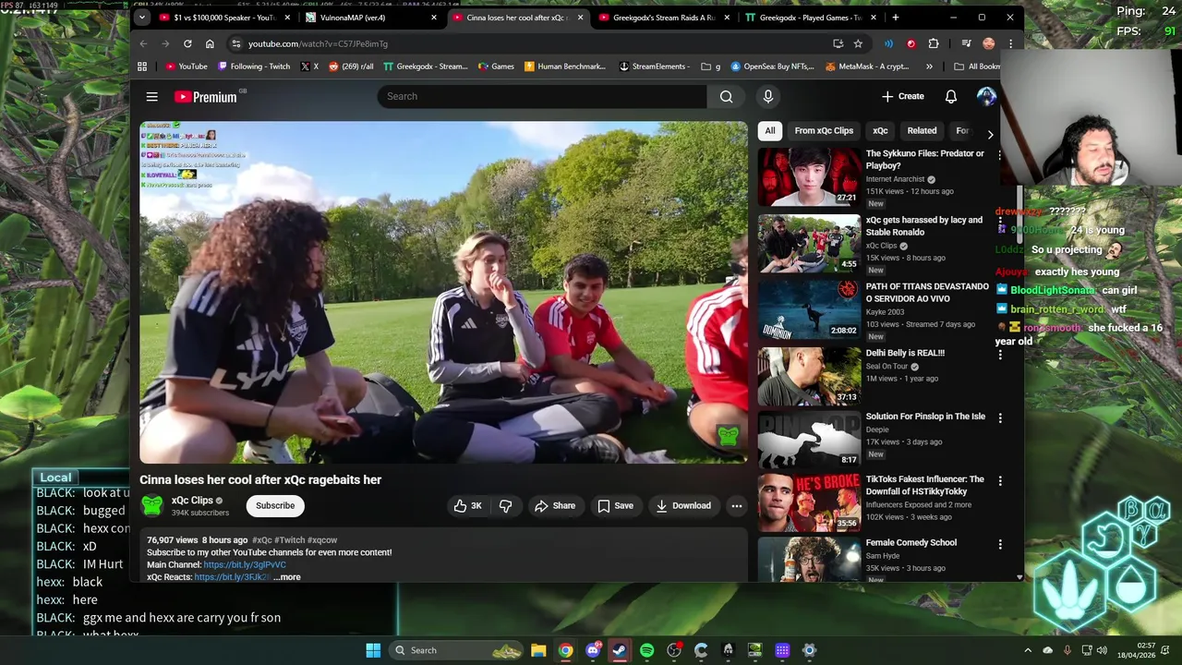
Task: Click the Create button
Action: pos(902,96)
